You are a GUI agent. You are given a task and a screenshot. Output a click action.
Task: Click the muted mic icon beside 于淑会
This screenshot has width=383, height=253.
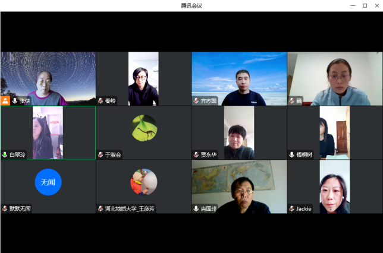pos(101,154)
